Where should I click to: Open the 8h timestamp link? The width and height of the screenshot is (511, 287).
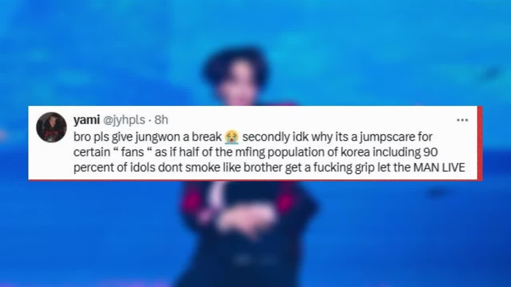click(161, 120)
